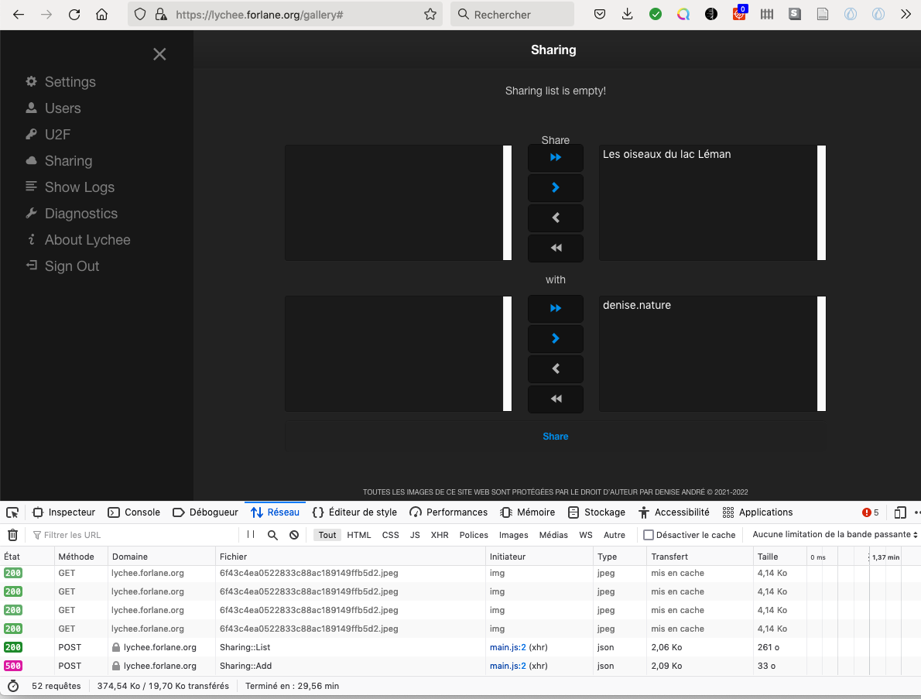Image resolution: width=921 pixels, height=699 pixels.
Task: Open the main.js:2 initiator link
Action: point(506,647)
